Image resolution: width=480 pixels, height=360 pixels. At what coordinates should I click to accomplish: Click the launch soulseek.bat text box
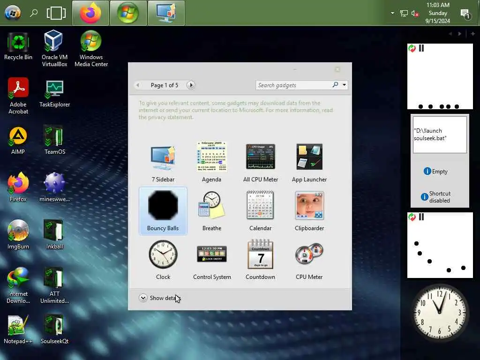coord(440,135)
